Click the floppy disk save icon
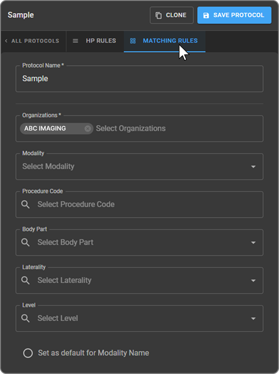The image size is (279, 374). pos(206,16)
